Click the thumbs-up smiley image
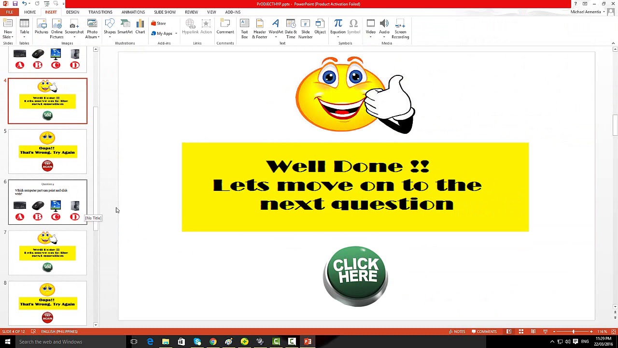Image resolution: width=618 pixels, height=348 pixels. [355, 94]
